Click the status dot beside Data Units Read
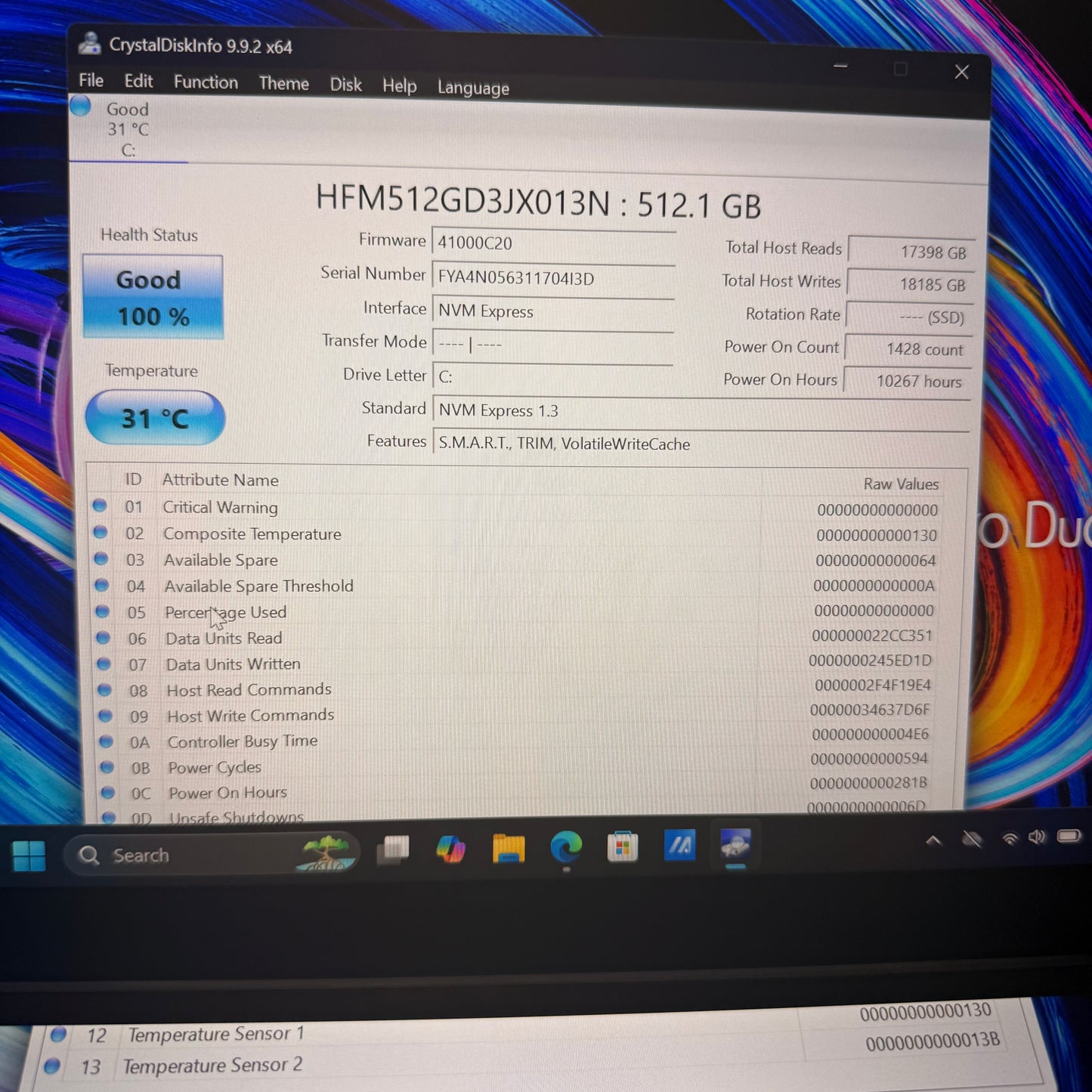1092x1092 pixels. point(104,637)
